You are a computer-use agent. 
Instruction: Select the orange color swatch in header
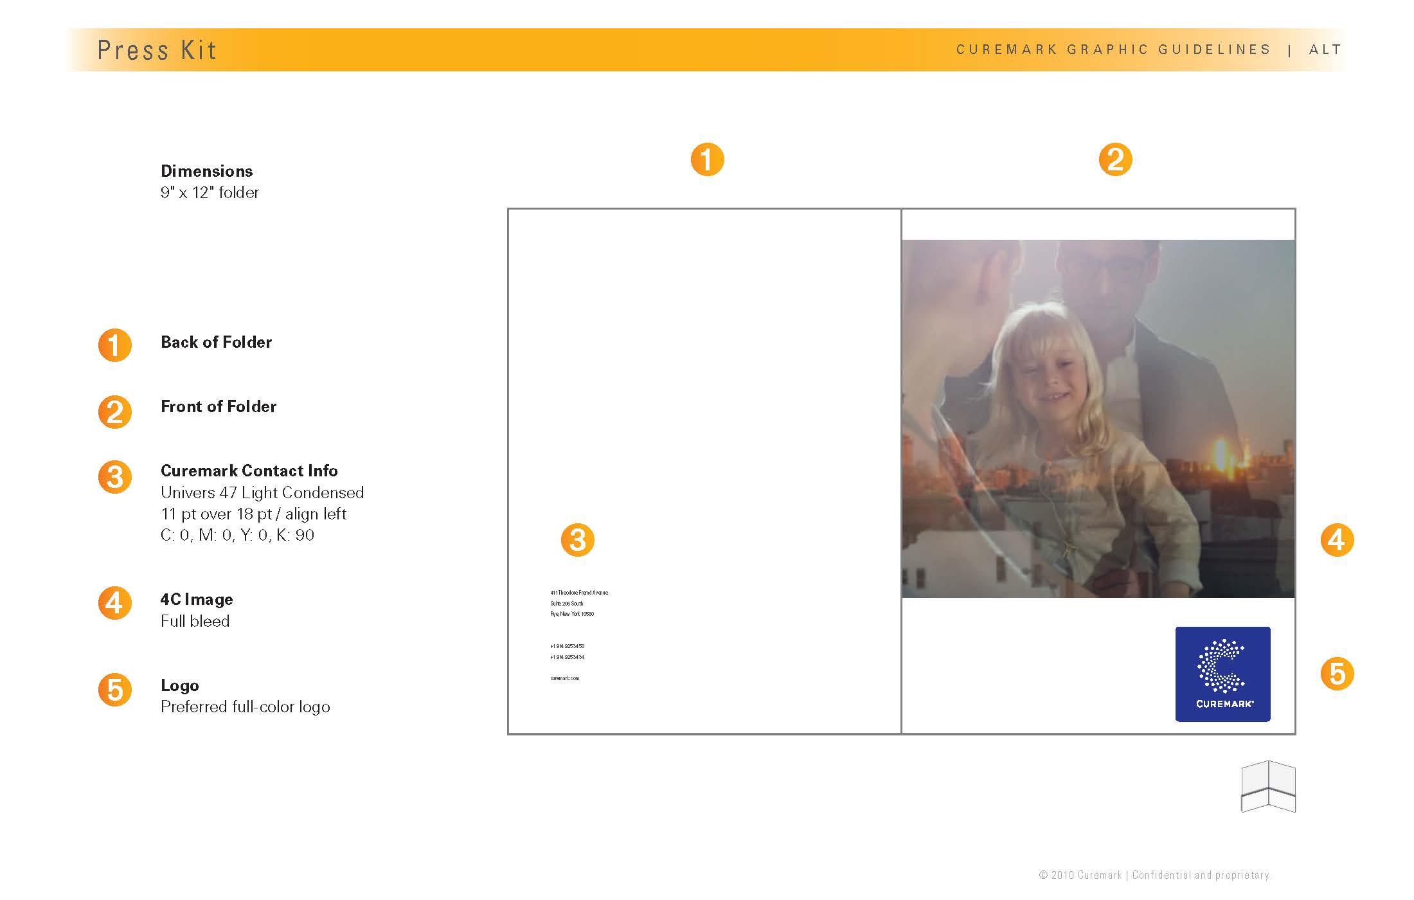(x=707, y=48)
